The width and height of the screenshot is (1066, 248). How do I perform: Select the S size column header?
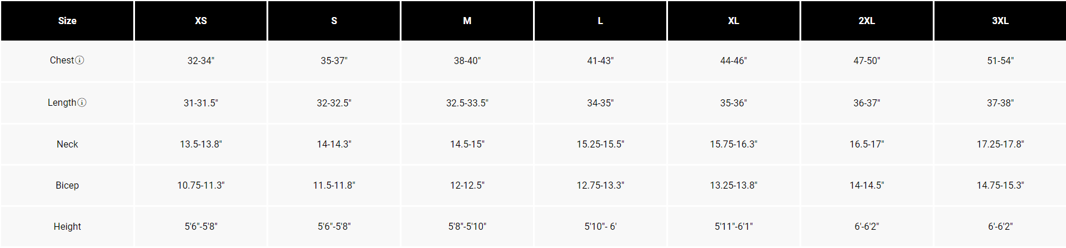(334, 21)
